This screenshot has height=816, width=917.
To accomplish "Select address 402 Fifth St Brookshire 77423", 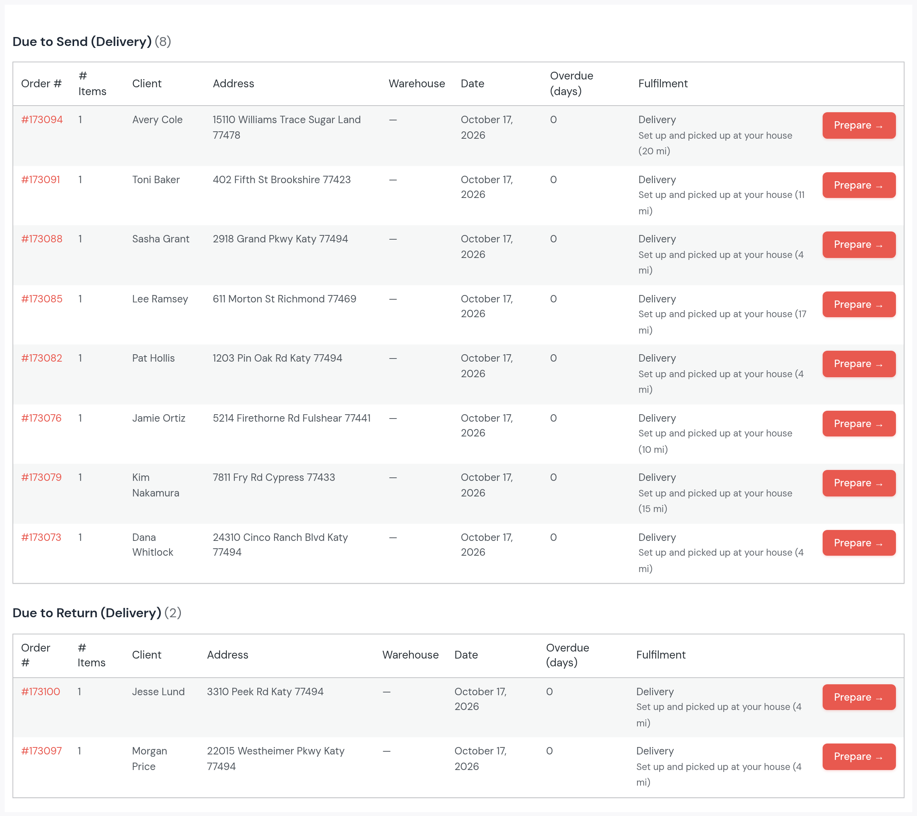I will coord(282,180).
